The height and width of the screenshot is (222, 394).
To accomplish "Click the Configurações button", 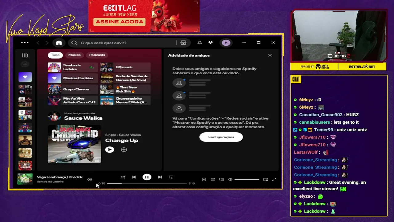I will pos(221,137).
